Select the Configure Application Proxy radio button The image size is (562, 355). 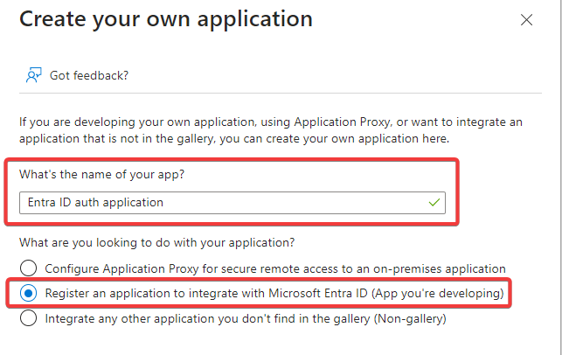coord(29,268)
